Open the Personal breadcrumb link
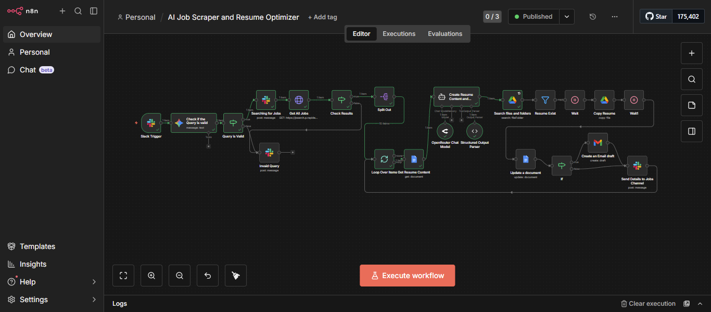Viewport: 711px width, 312px height. 137,17
